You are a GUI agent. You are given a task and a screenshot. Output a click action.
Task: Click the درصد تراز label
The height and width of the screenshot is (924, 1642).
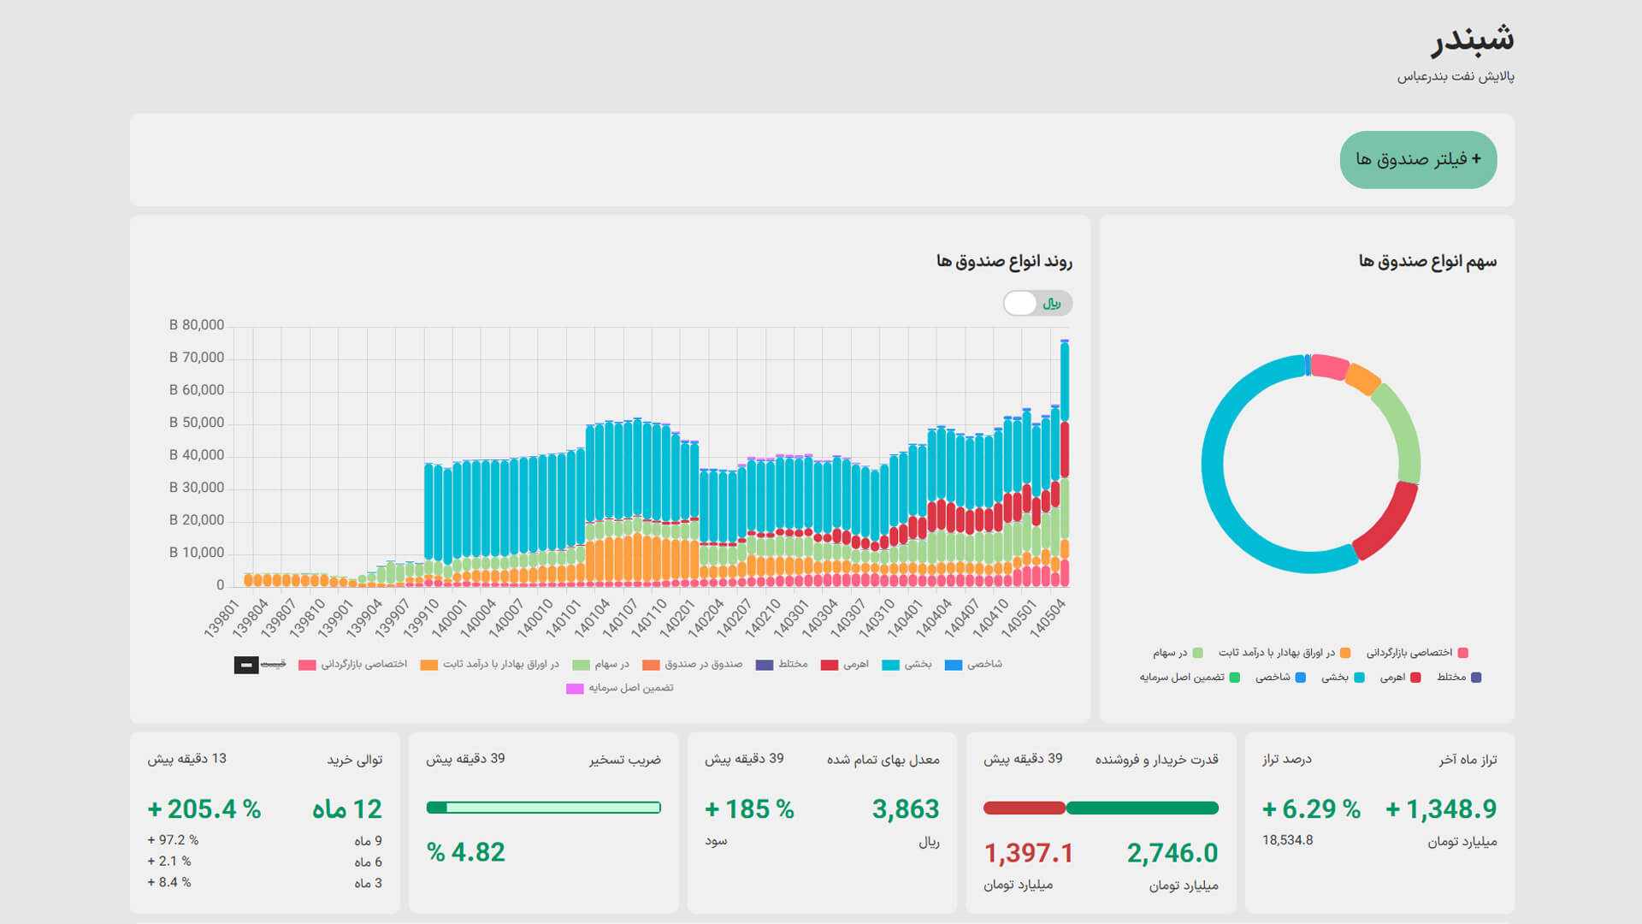tap(1287, 760)
